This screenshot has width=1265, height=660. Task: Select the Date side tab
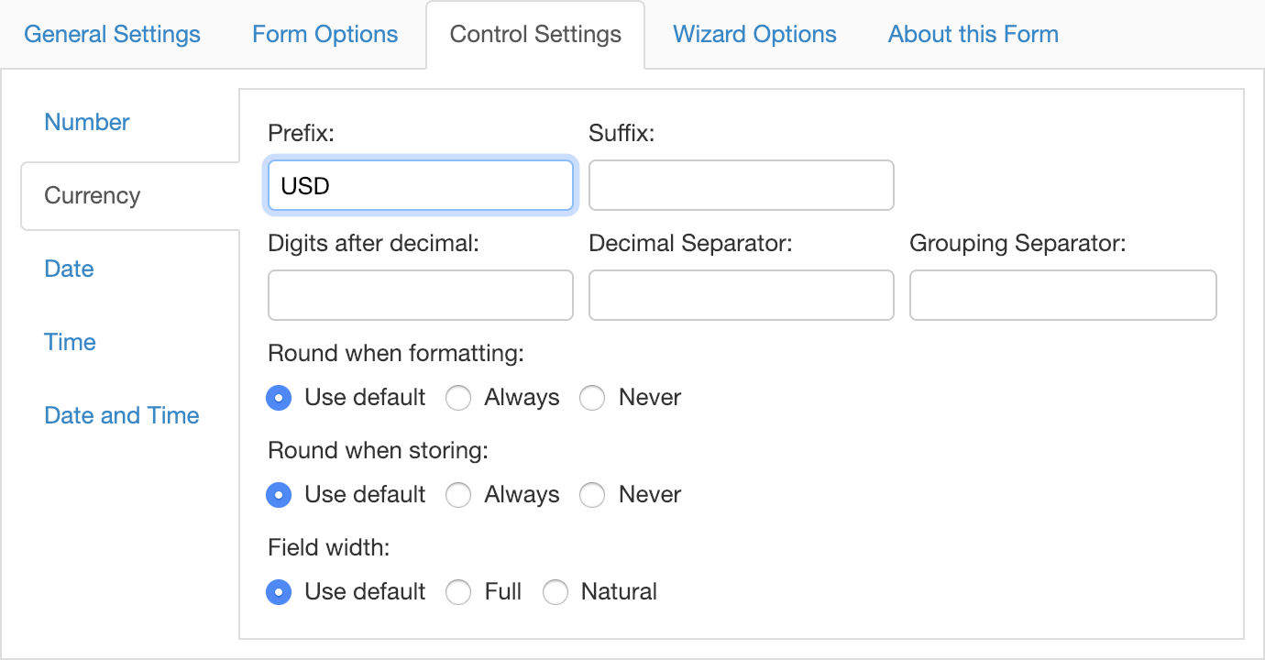[x=69, y=269]
